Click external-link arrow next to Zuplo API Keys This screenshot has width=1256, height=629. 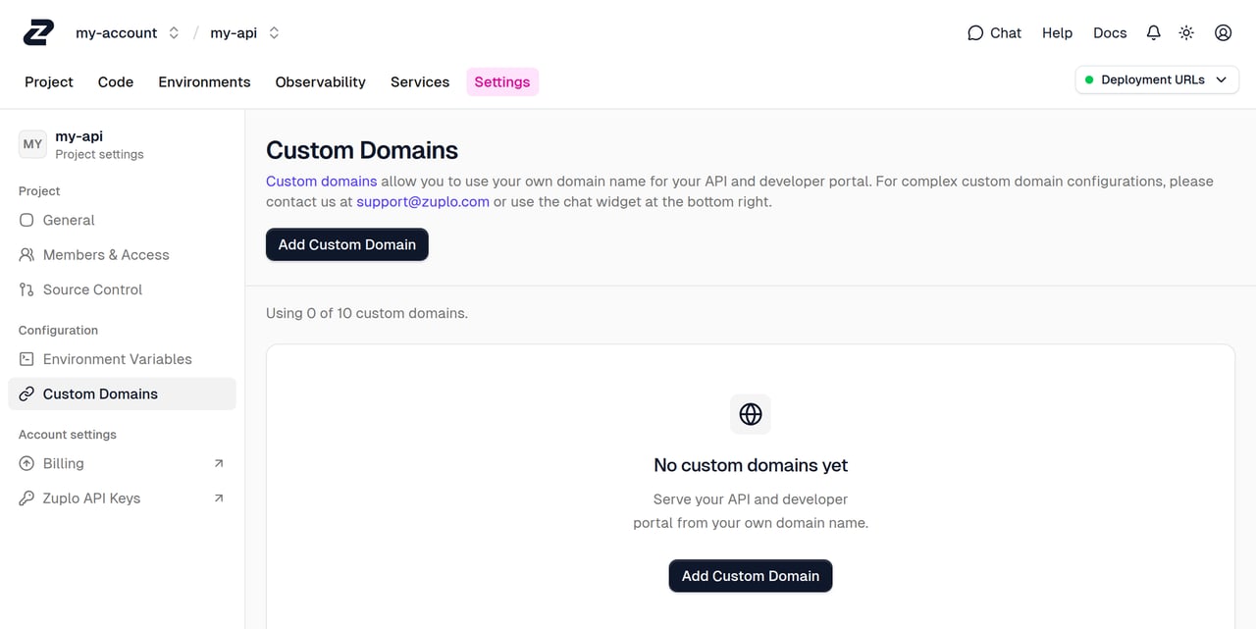pos(219,498)
